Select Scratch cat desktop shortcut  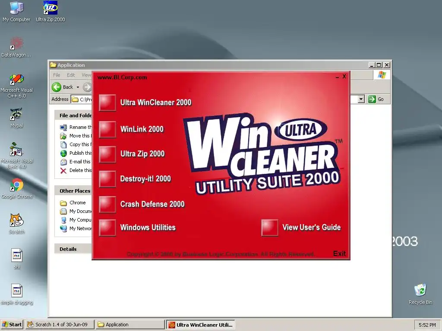16,224
